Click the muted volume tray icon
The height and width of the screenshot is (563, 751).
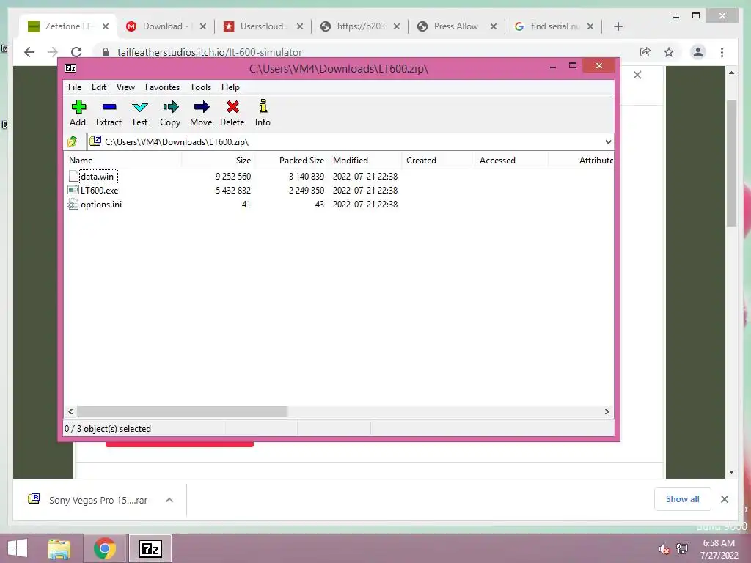(x=664, y=549)
